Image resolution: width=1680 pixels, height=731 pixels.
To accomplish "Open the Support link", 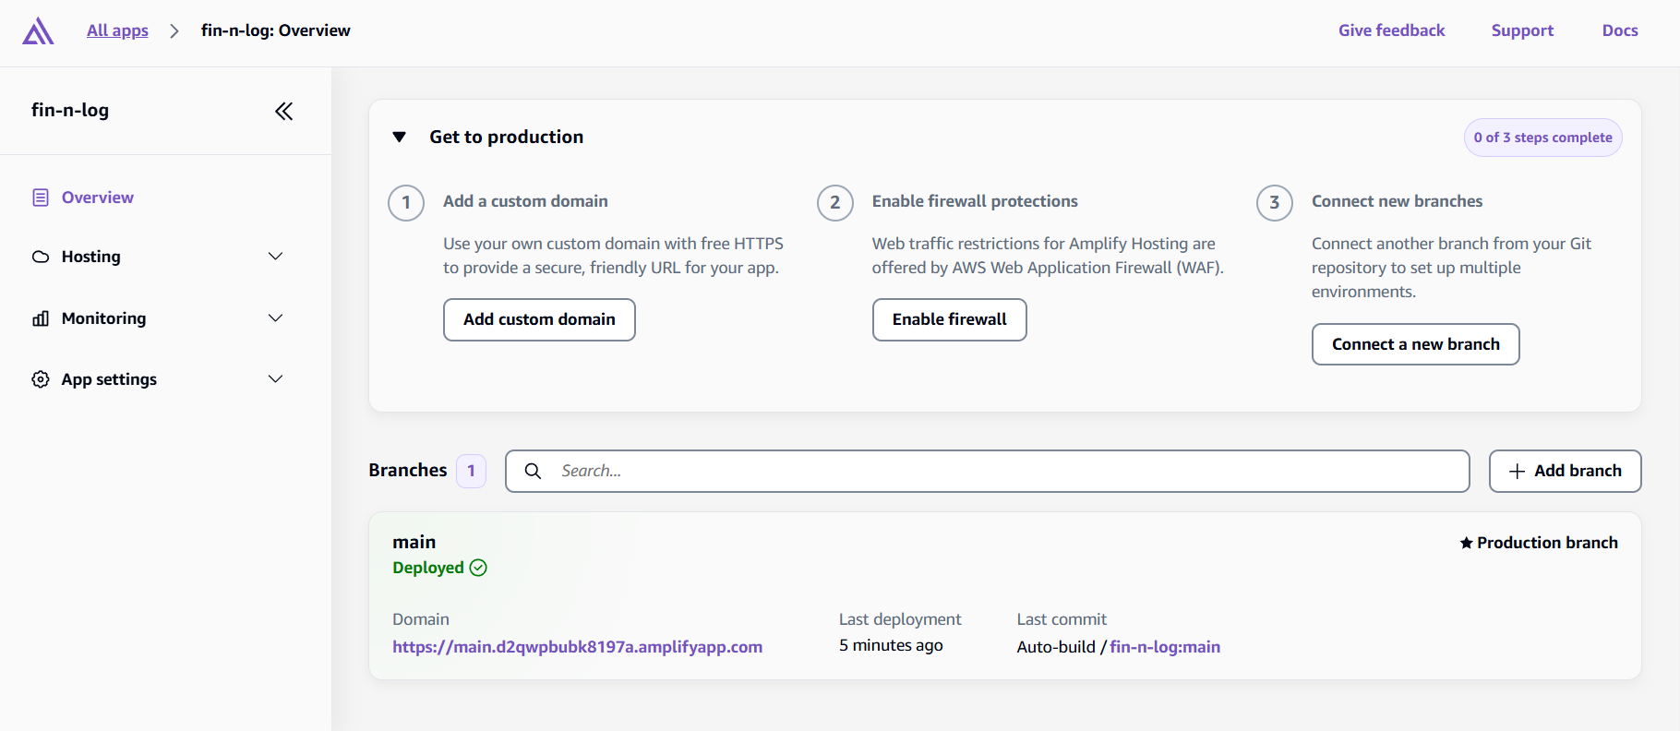I will tap(1522, 30).
